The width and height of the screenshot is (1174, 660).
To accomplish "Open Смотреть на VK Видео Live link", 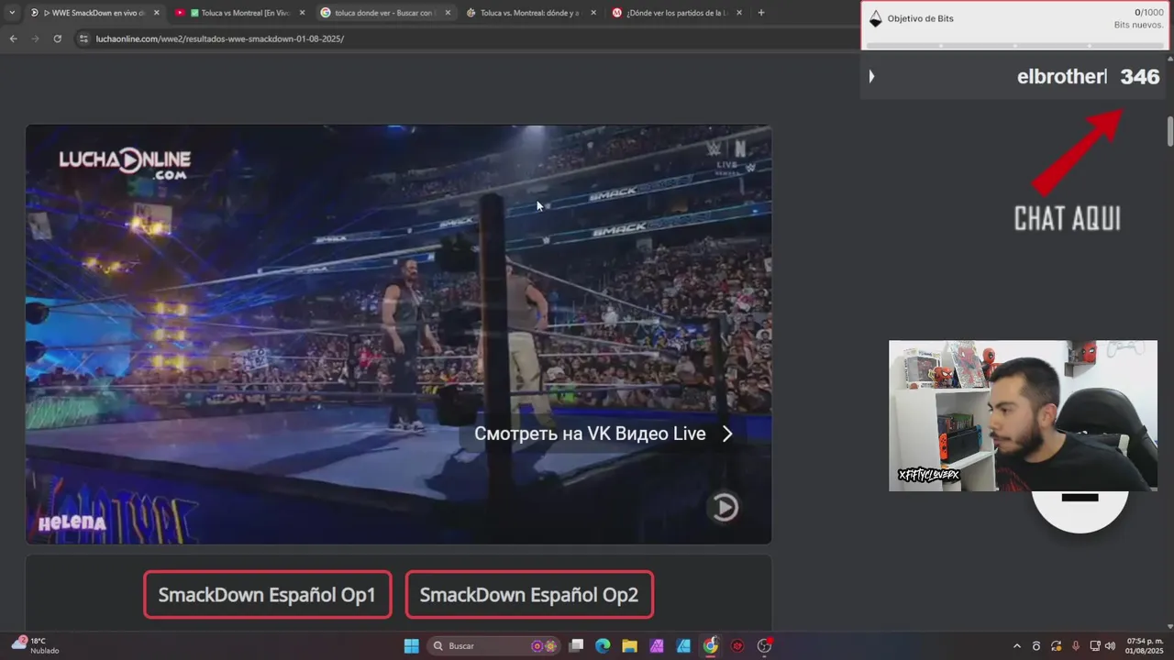I will (604, 434).
